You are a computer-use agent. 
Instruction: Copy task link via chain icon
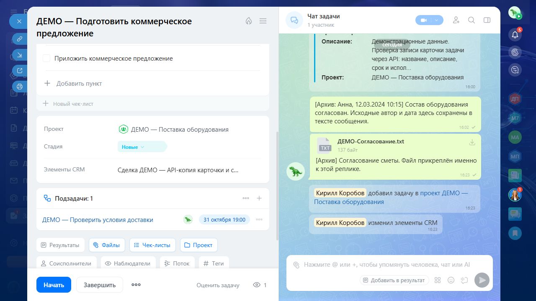(x=20, y=39)
